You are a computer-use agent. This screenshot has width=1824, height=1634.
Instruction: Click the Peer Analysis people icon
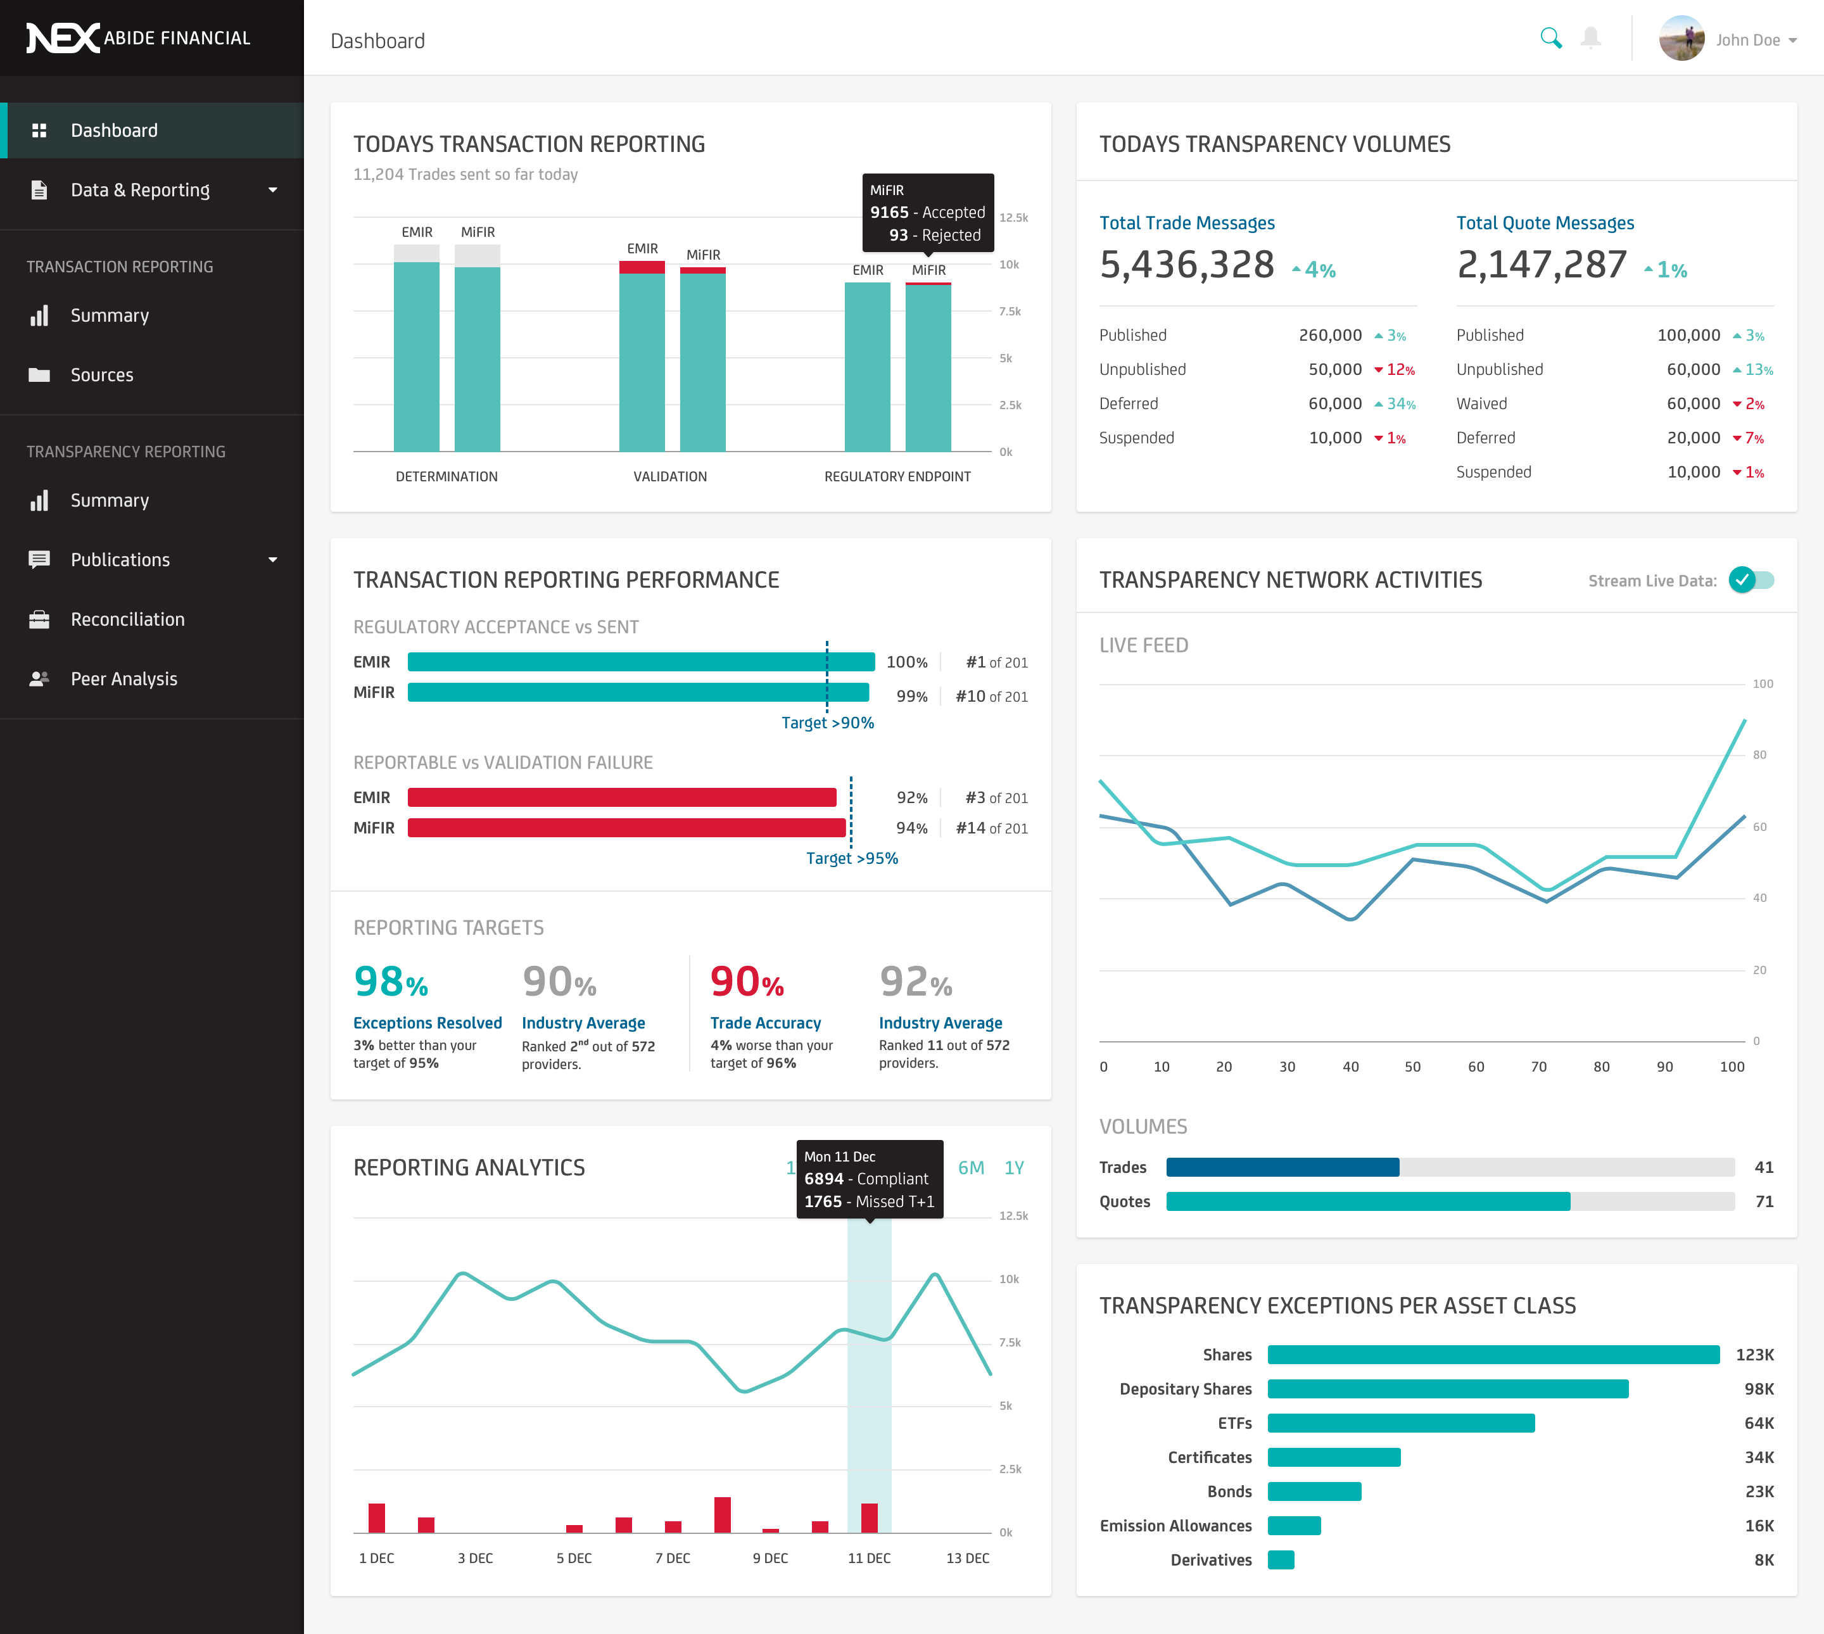coord(39,679)
